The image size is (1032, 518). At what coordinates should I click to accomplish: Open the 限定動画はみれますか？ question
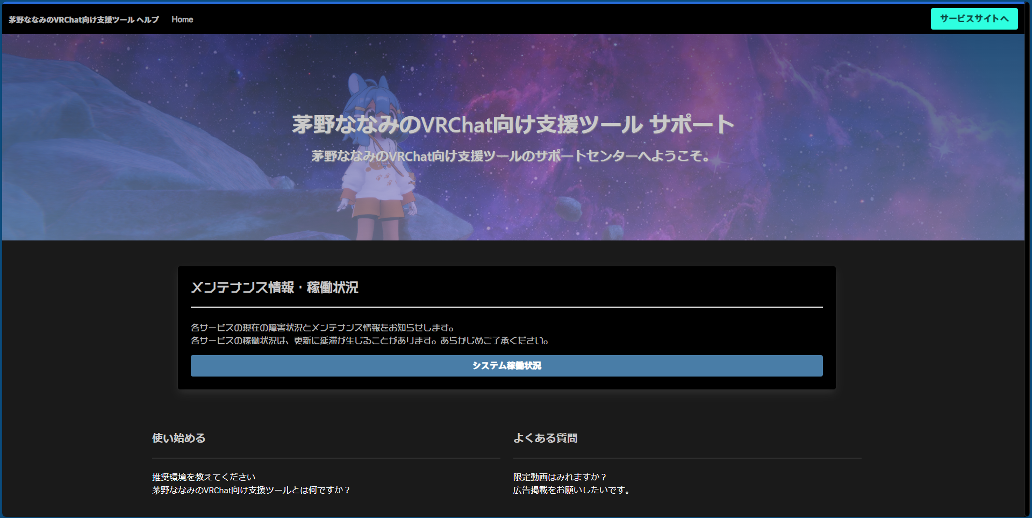click(560, 477)
